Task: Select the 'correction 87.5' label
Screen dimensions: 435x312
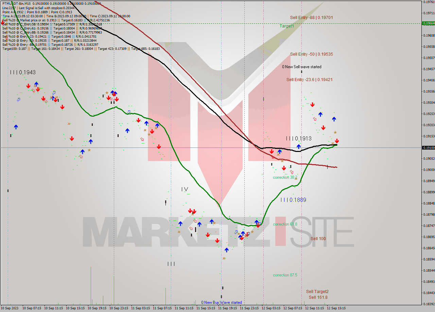Action: (x=285, y=275)
